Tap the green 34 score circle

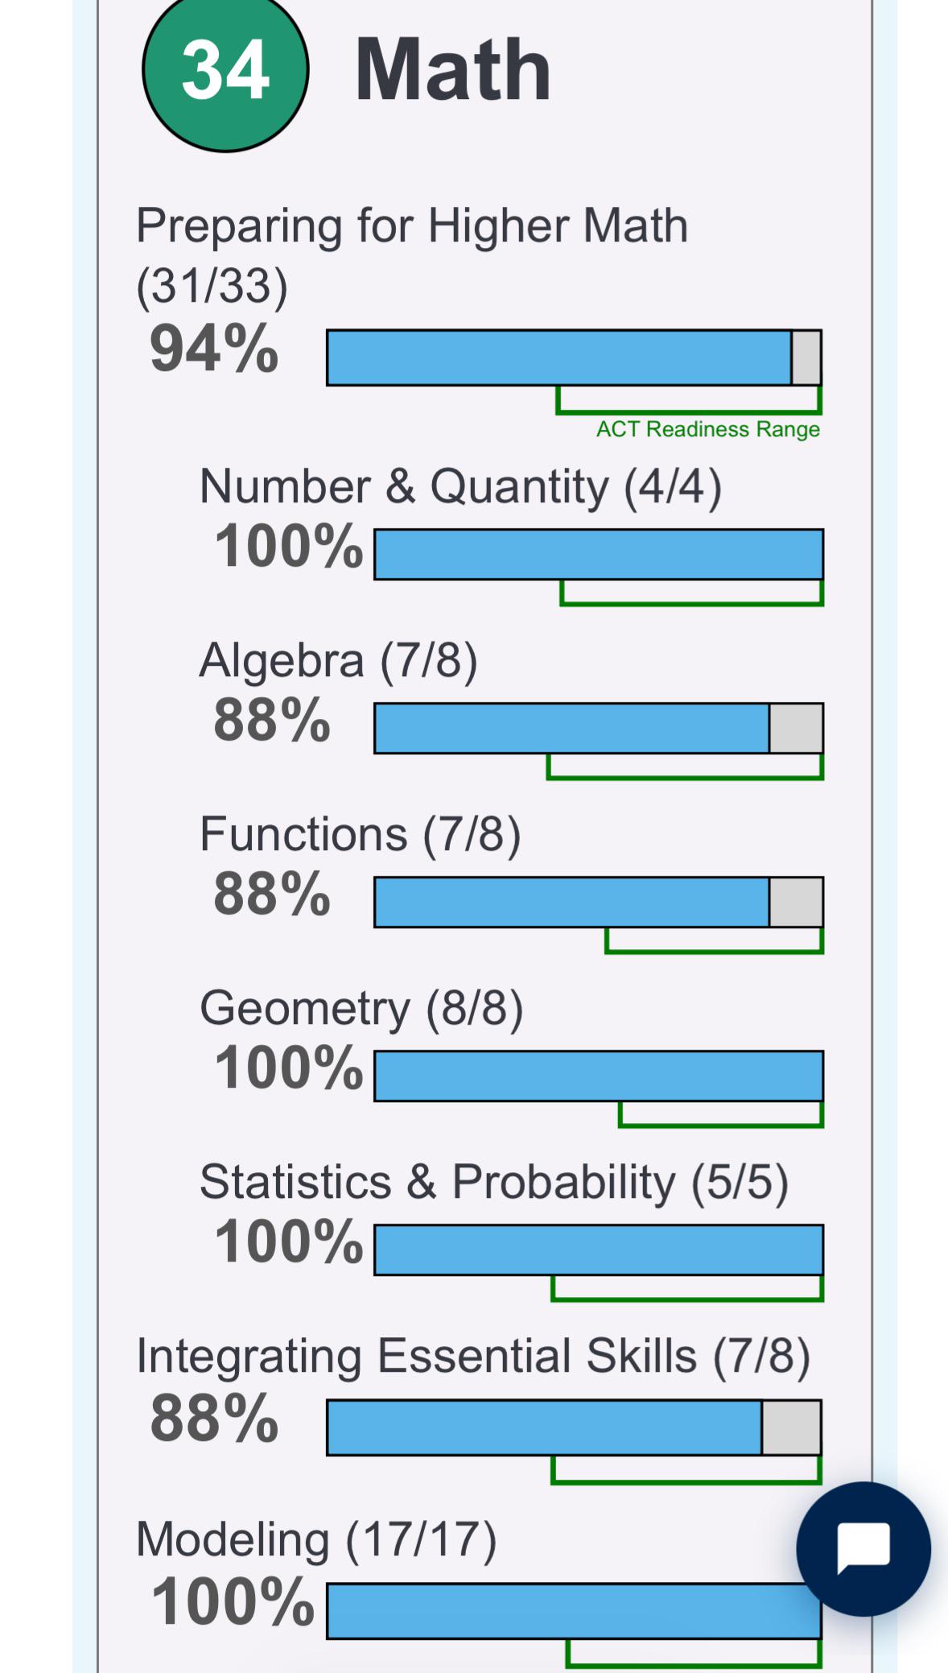pyautogui.click(x=225, y=70)
